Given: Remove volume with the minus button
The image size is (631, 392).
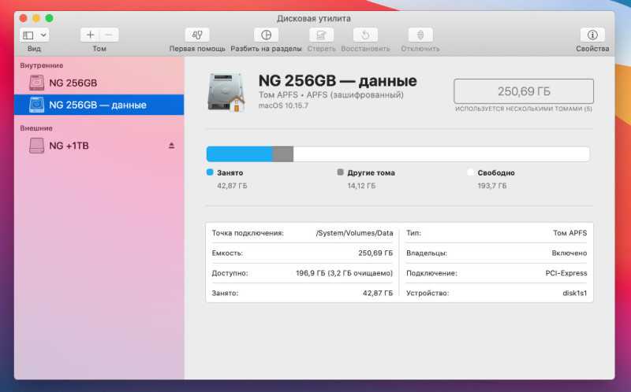Looking at the screenshot, I should click(109, 35).
